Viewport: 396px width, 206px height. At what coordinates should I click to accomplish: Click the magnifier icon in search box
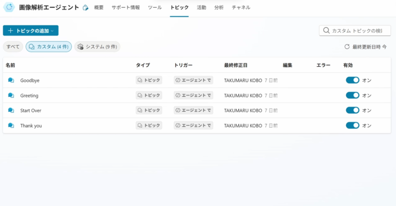pos(326,31)
